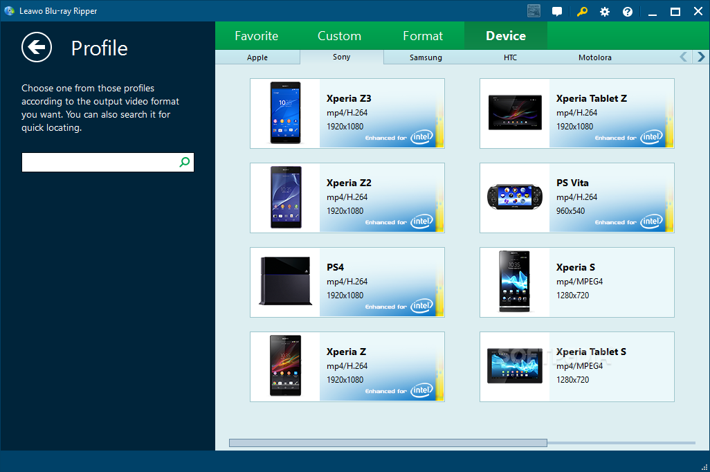Click the Intel badge on the PS4 card
This screenshot has height=472, width=710.
click(421, 306)
